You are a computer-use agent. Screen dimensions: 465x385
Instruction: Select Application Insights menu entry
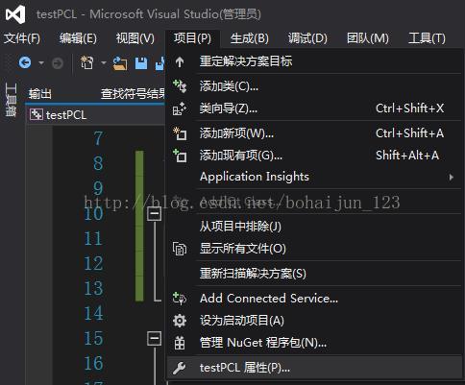(x=315, y=177)
